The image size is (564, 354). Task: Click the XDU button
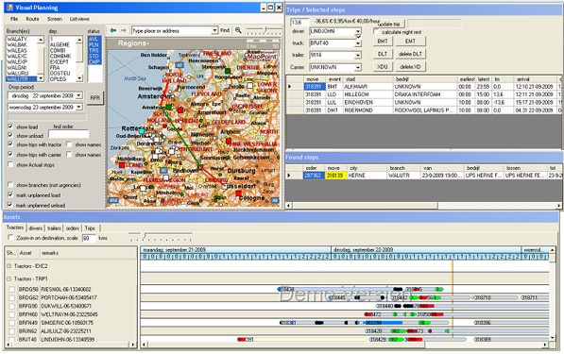point(383,66)
